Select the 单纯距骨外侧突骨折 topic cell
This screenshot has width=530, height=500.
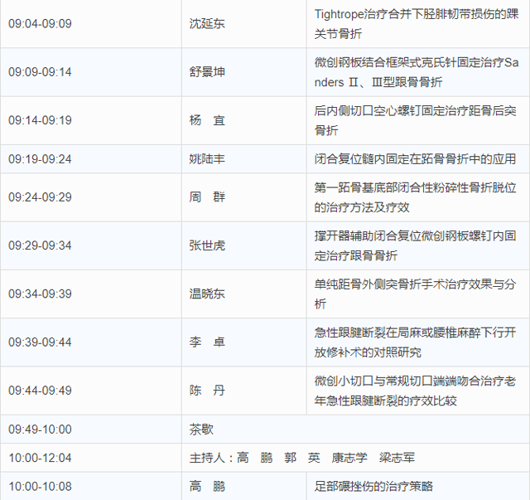point(415,294)
